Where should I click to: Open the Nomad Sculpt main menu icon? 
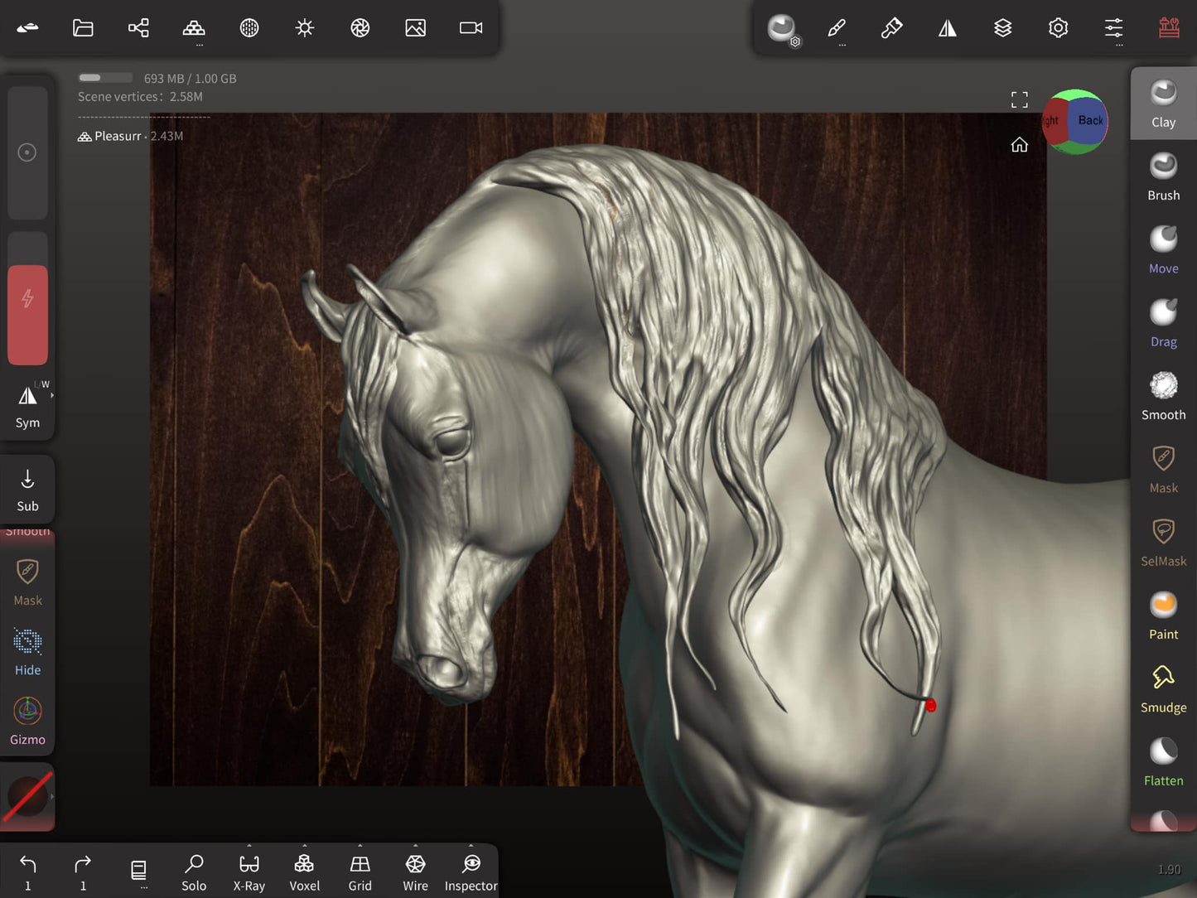[x=27, y=27]
